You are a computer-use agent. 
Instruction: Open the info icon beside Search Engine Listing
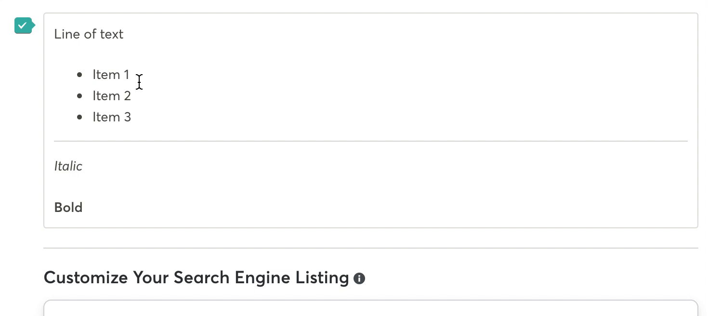(359, 278)
